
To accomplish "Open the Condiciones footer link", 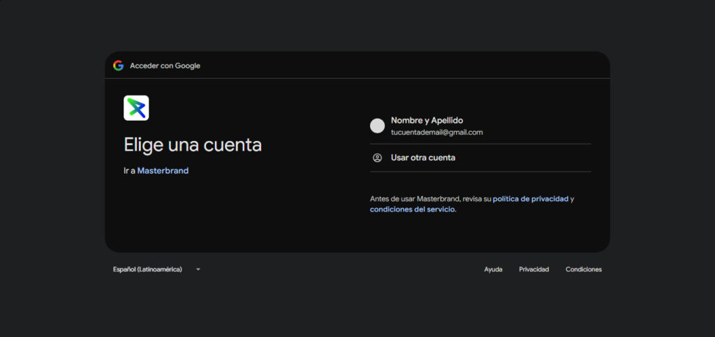I will pyautogui.click(x=583, y=269).
